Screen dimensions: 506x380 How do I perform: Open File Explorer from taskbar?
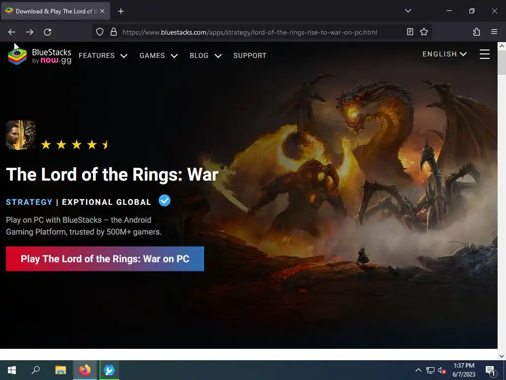(x=60, y=370)
